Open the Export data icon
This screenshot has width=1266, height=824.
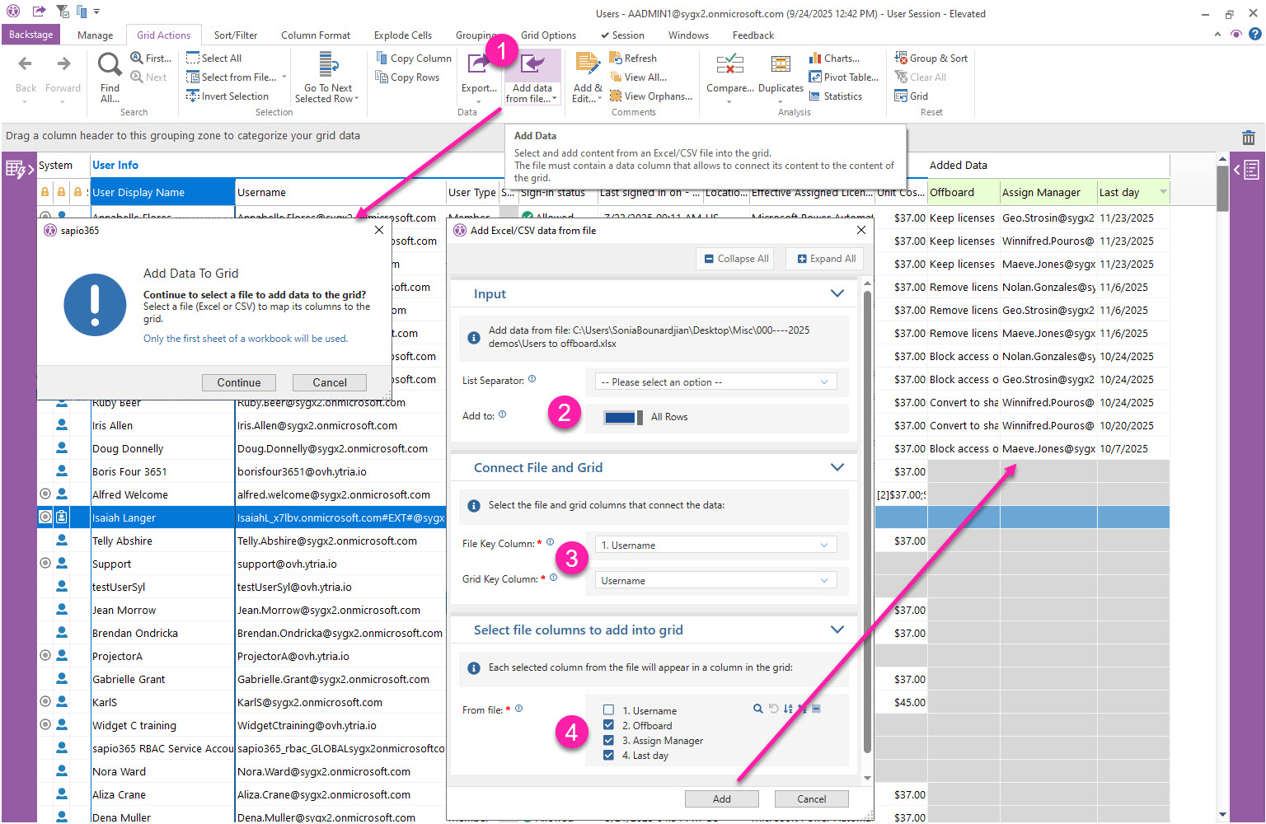tap(478, 66)
